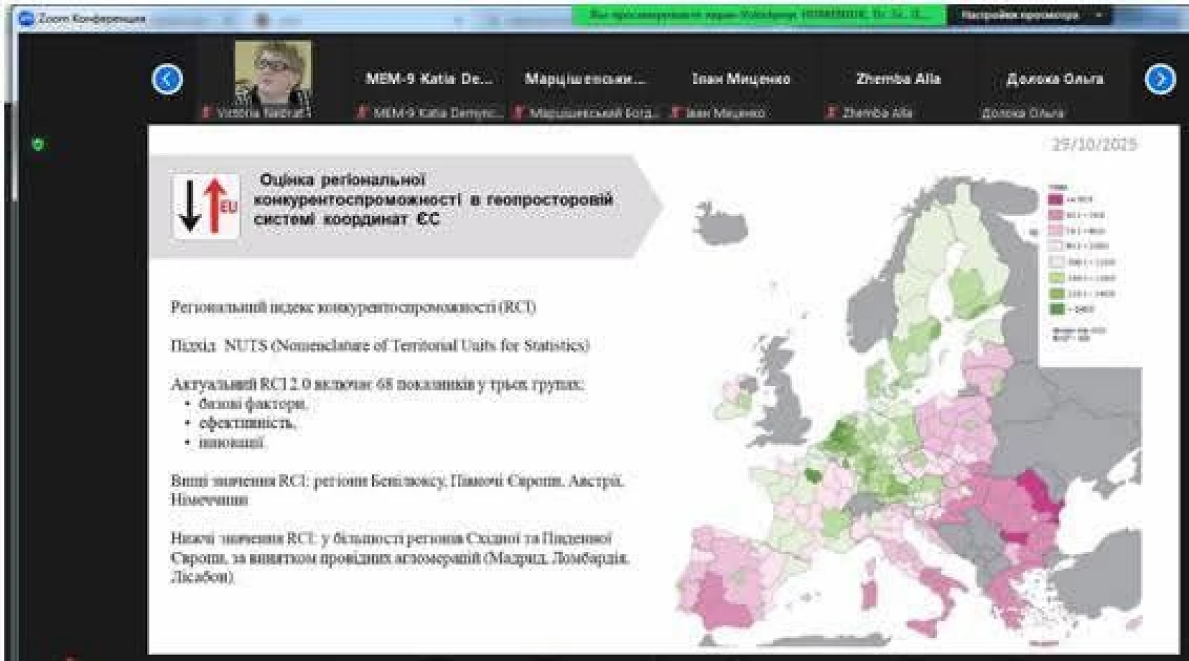Click the date on the slide

[x=1094, y=144]
